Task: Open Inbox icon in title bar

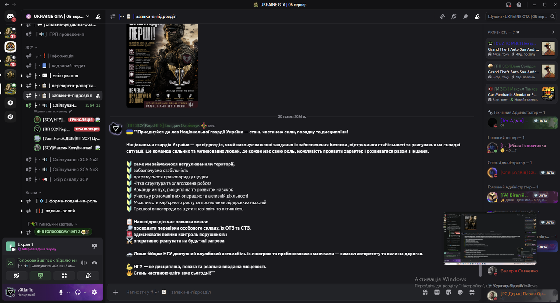Action: [x=508, y=4]
